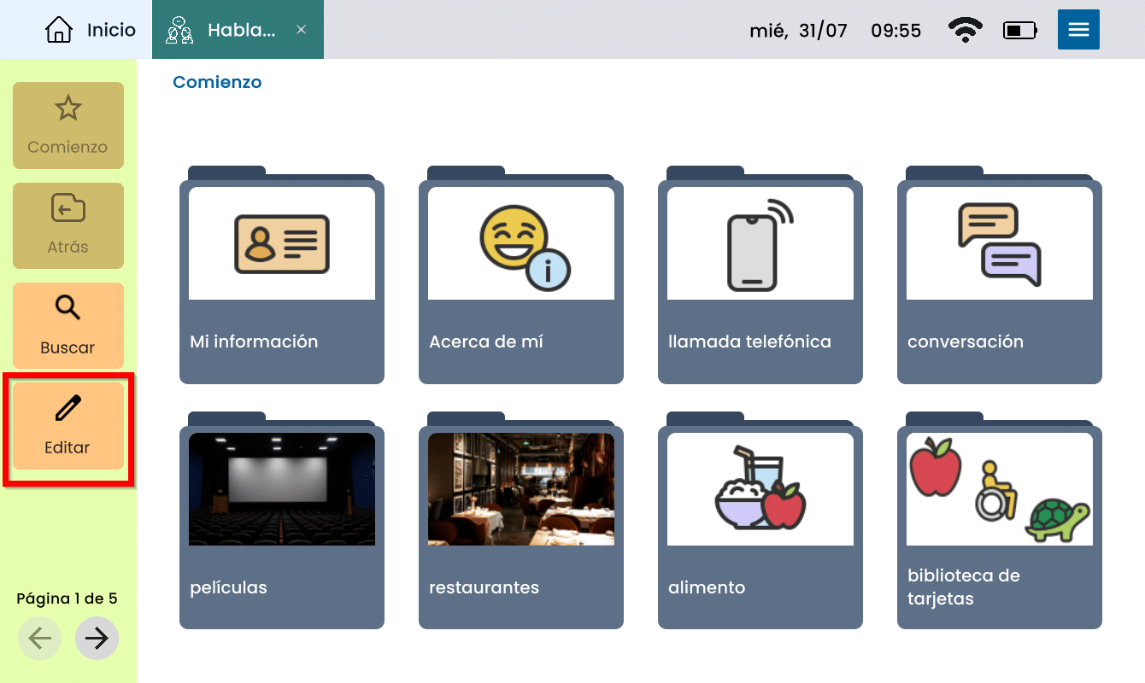
Task: Open the hamburger menu in top bar
Action: 1077,30
